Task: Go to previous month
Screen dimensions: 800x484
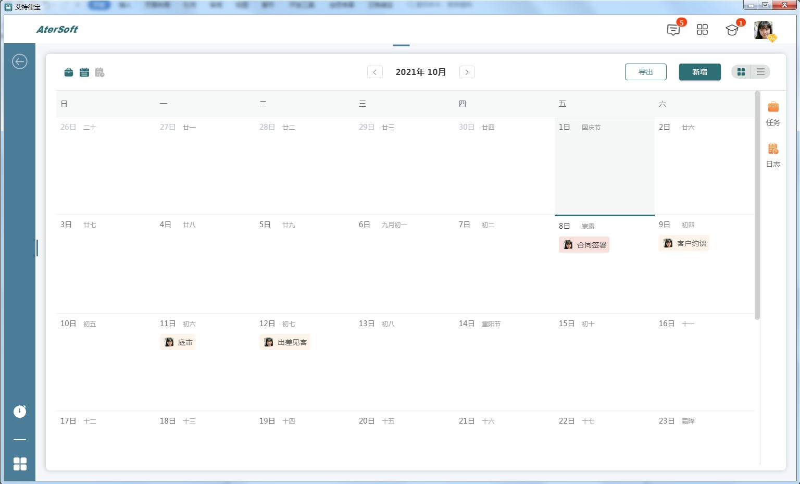Action: pos(375,72)
